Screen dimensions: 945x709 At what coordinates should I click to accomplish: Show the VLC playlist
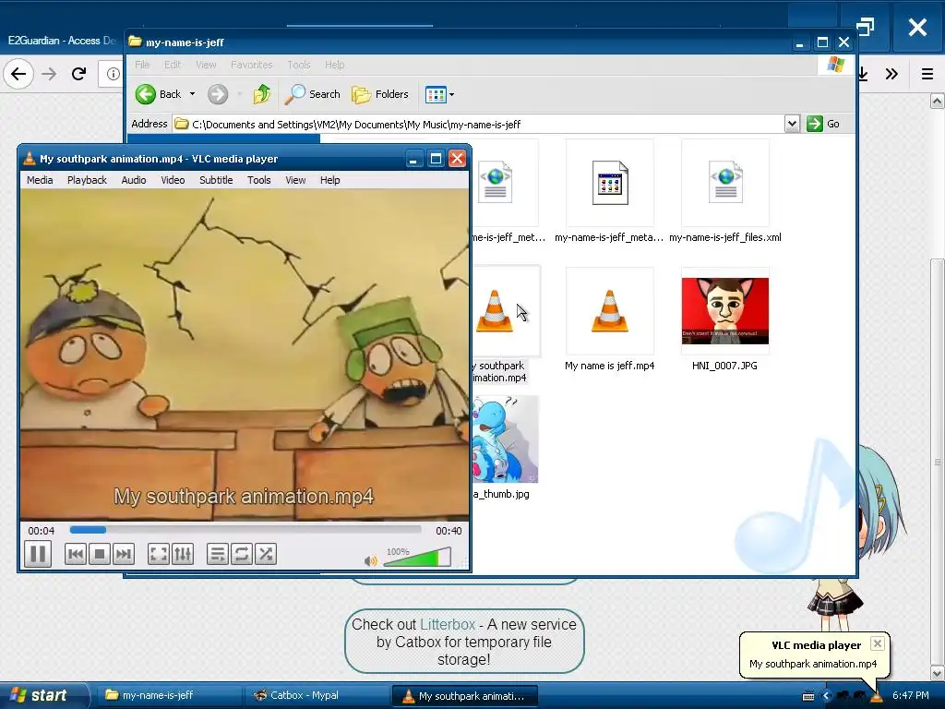pos(218,554)
